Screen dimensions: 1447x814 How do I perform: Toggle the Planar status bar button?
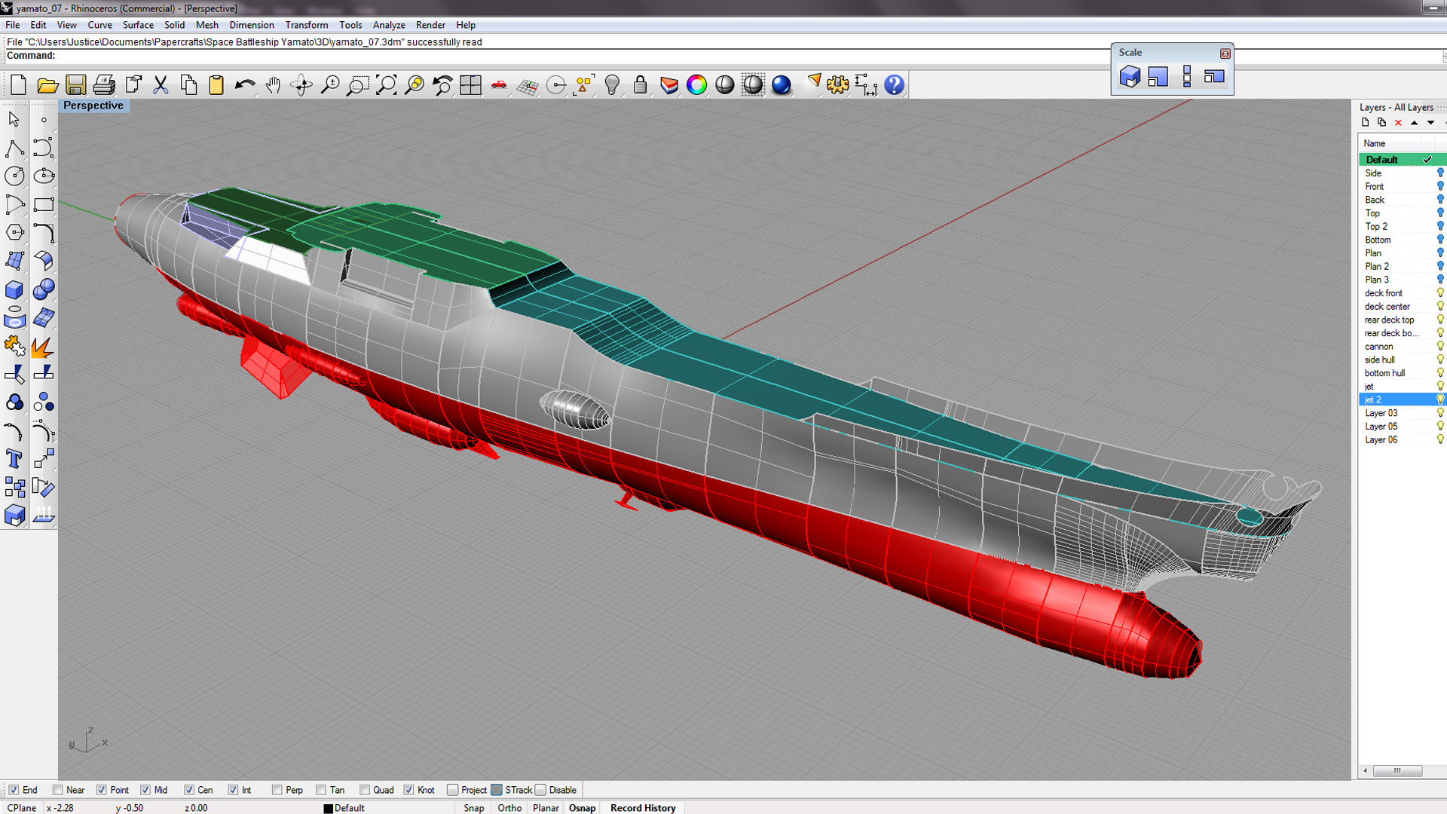546,808
